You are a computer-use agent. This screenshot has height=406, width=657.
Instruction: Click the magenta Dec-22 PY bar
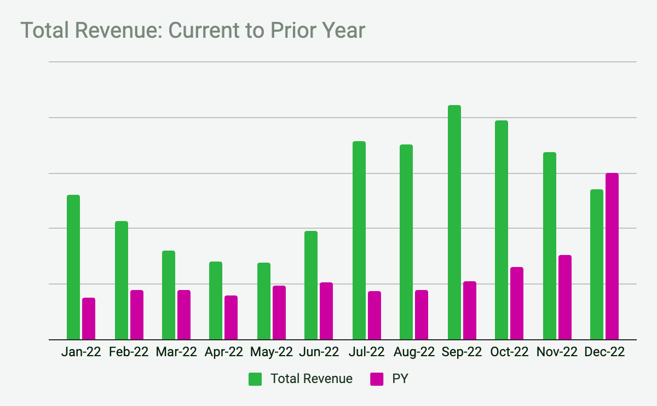612,256
